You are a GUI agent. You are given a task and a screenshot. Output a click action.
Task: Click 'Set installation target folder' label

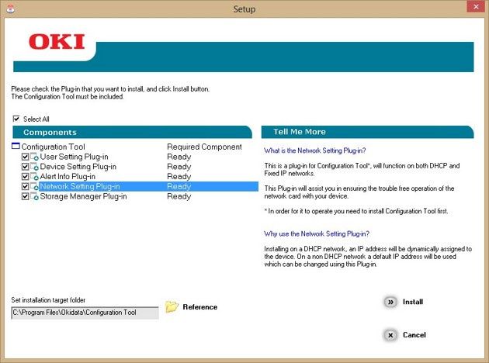(48, 300)
